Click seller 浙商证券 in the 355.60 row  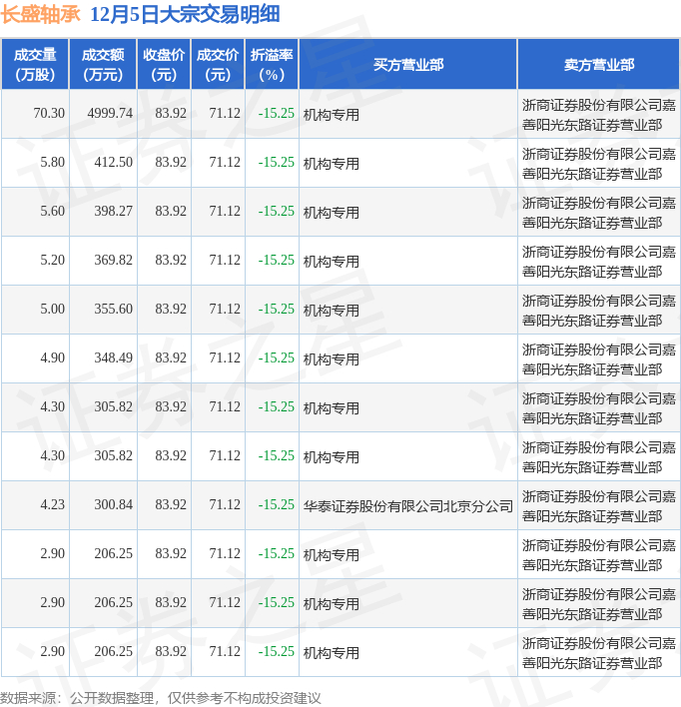point(599,311)
